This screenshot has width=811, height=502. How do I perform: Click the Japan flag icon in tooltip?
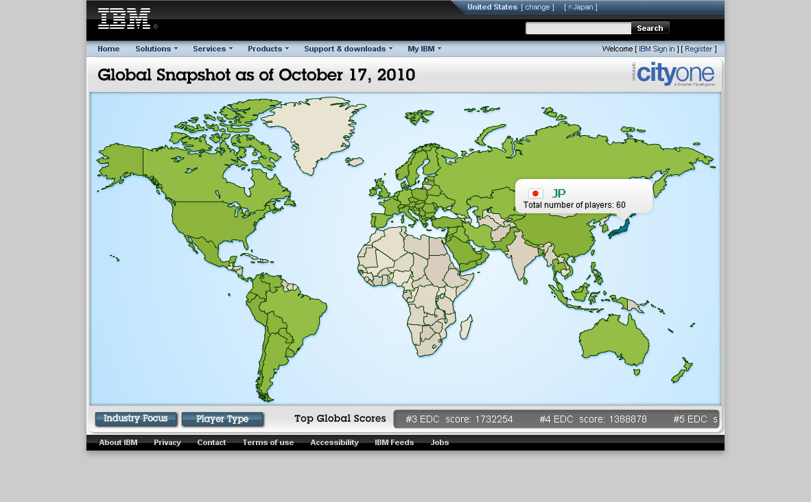tap(535, 193)
